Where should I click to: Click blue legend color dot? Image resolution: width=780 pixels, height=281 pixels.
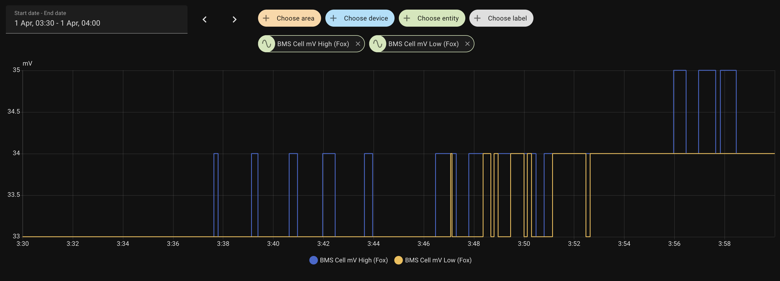pyautogui.click(x=313, y=260)
